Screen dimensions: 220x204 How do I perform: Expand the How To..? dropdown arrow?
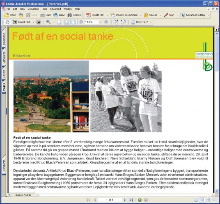pyautogui.click(x=151, y=22)
